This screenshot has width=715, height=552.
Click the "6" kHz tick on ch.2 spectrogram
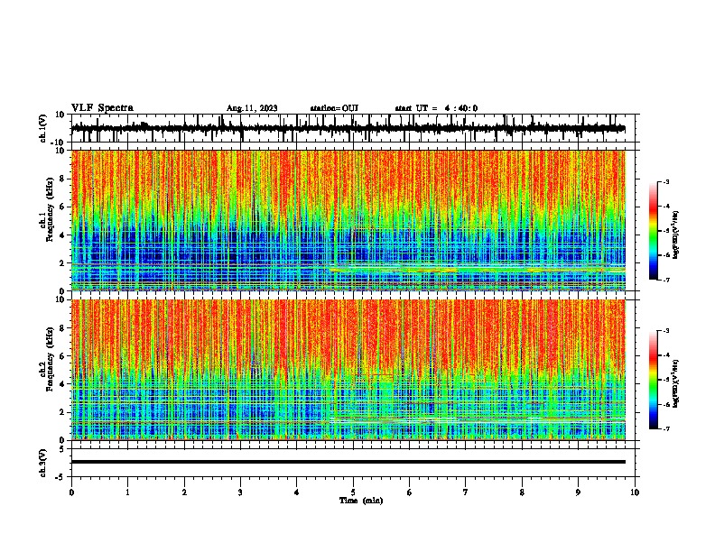(63, 356)
